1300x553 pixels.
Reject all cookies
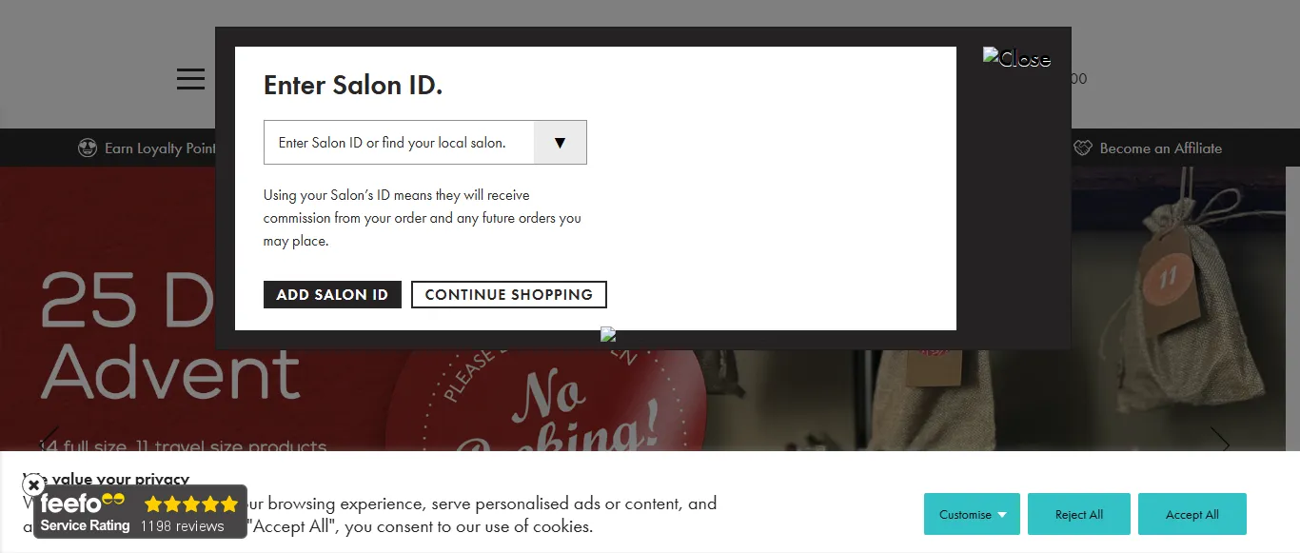tap(1078, 514)
